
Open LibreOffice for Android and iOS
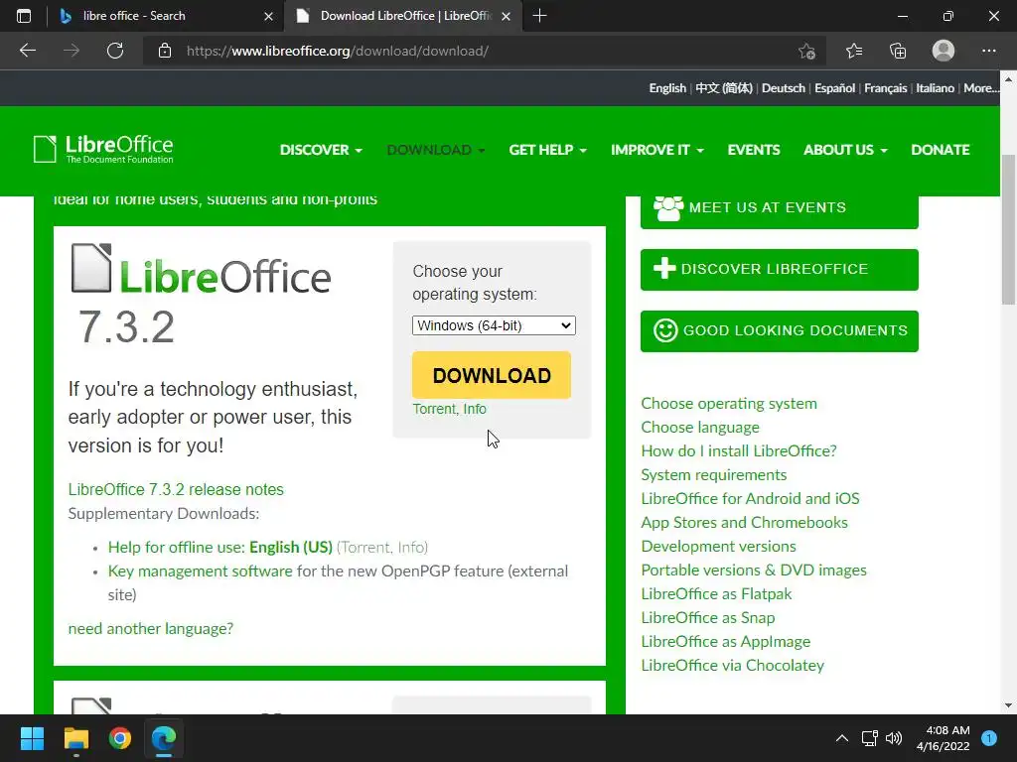coord(750,498)
